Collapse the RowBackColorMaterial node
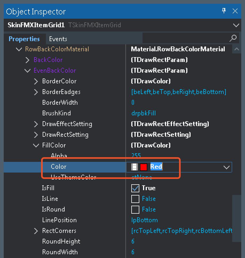 tap(19, 49)
